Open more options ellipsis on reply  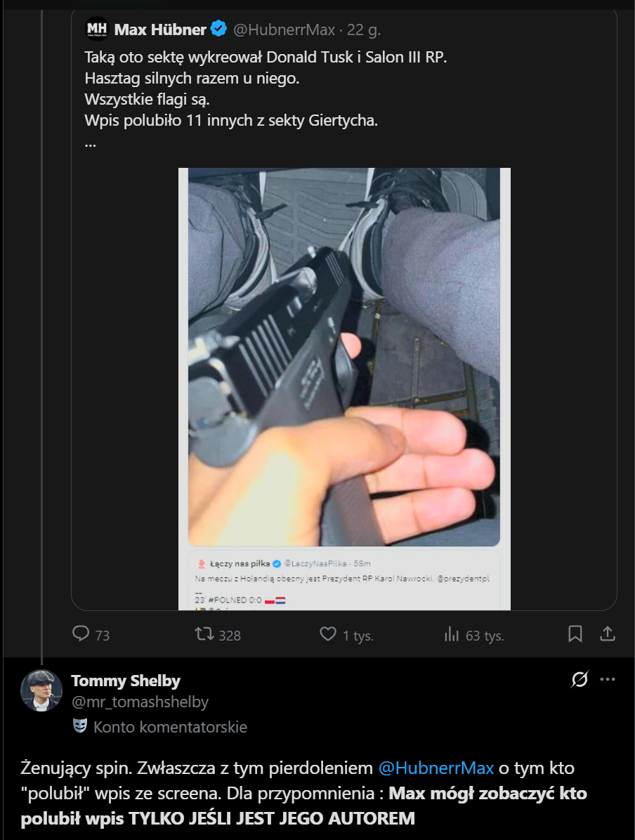click(608, 679)
